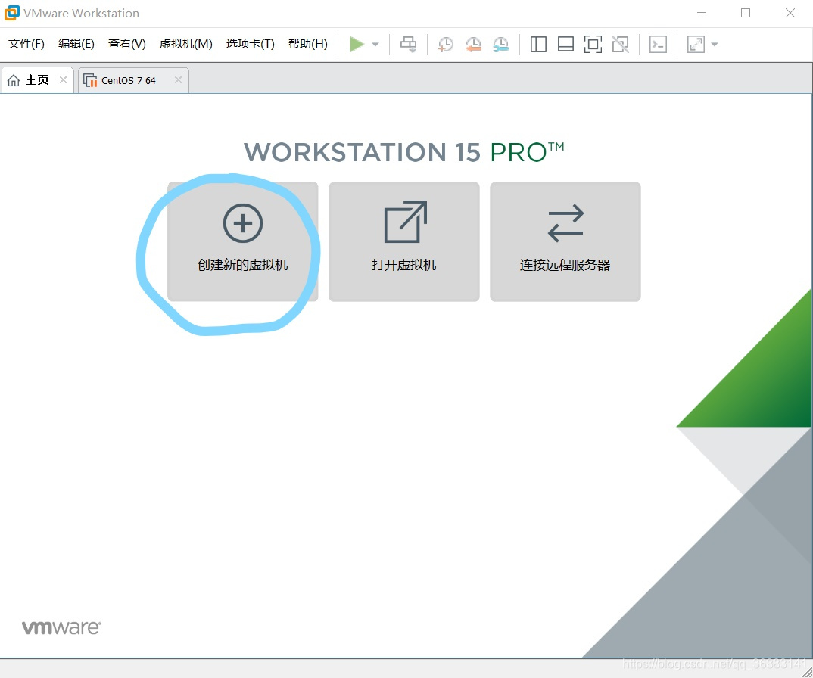Viewport: 813px width, 678px height.
Task: Switch to the CentOS 7 64 tab
Action: click(133, 80)
